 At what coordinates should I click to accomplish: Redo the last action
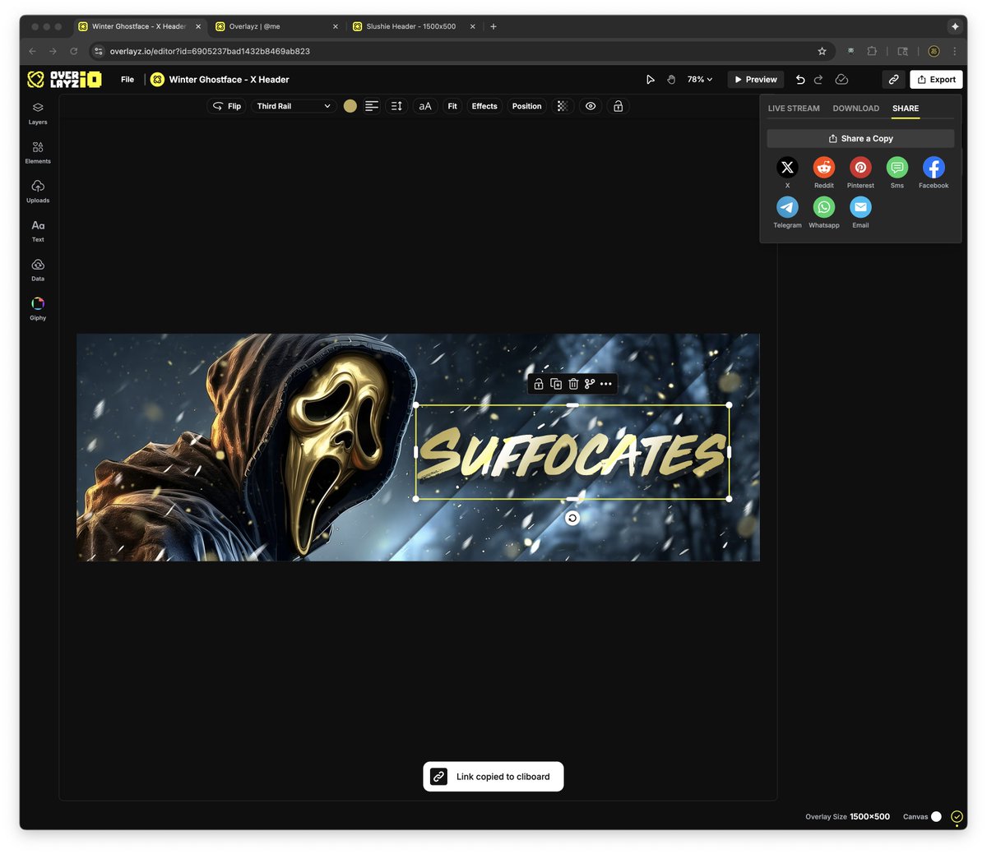click(x=818, y=80)
